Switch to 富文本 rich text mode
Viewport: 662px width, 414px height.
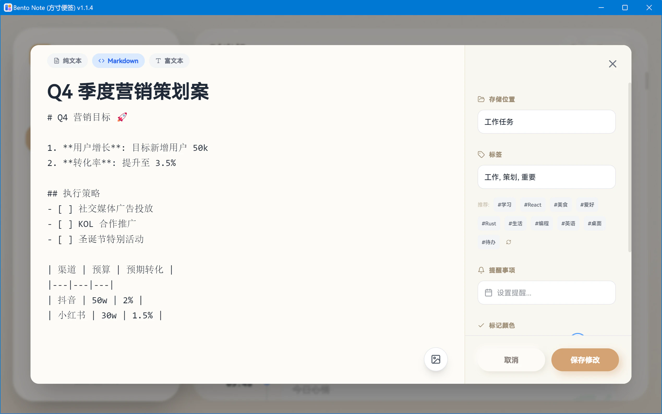pyautogui.click(x=169, y=61)
